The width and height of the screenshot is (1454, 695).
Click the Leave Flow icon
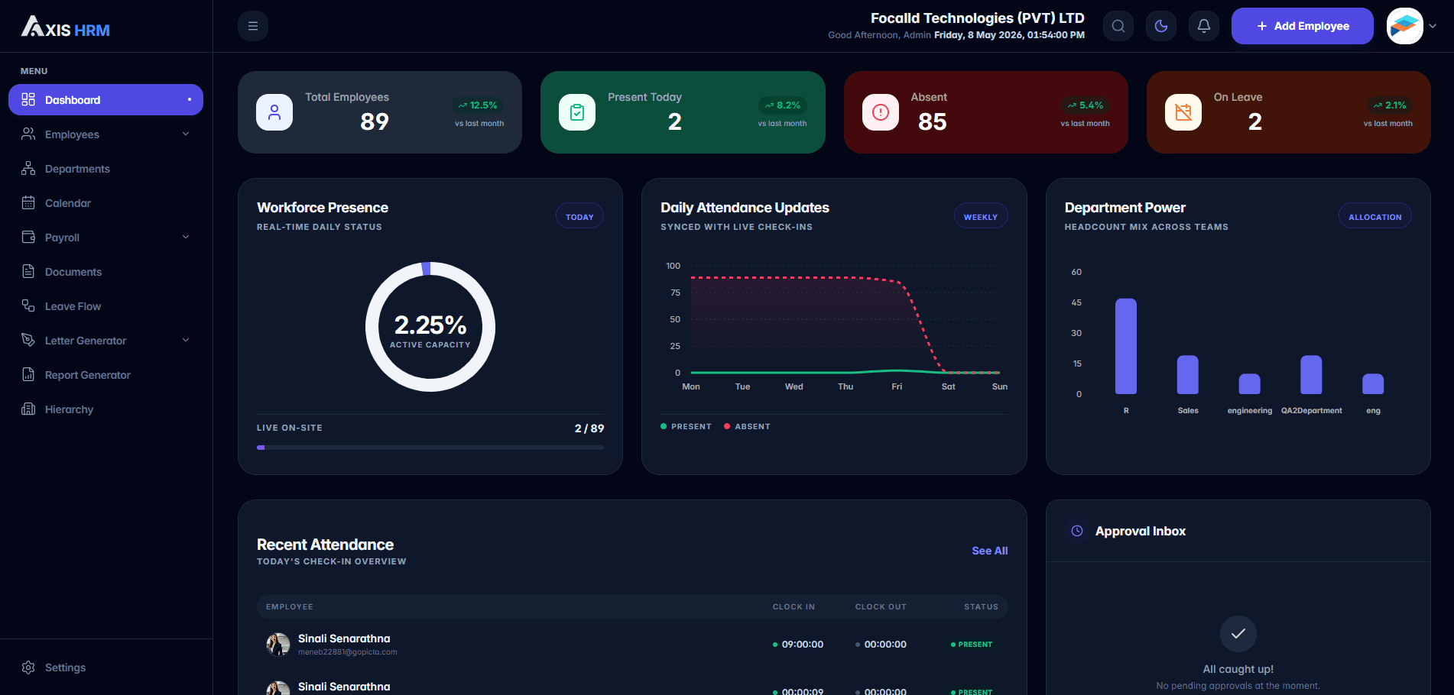click(x=28, y=306)
